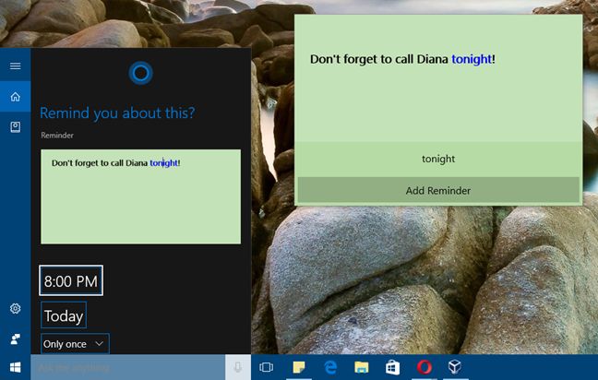Open File Explorer from taskbar

[361, 367]
